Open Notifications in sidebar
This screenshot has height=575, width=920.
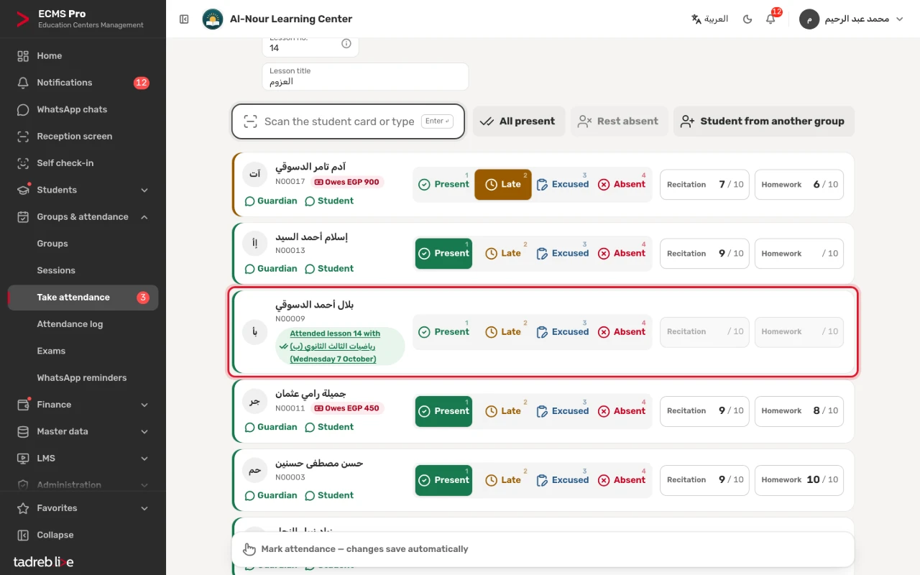[x=83, y=83]
